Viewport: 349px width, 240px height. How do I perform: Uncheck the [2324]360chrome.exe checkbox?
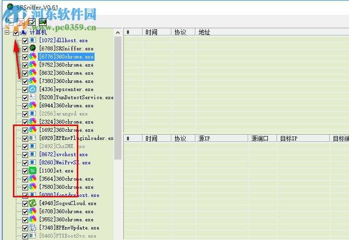[x=25, y=122]
